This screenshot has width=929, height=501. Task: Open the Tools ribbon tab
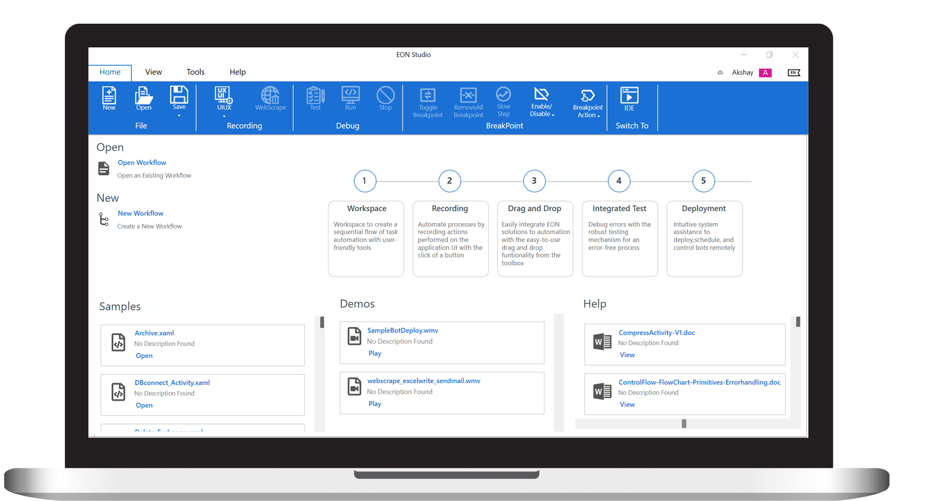click(195, 72)
